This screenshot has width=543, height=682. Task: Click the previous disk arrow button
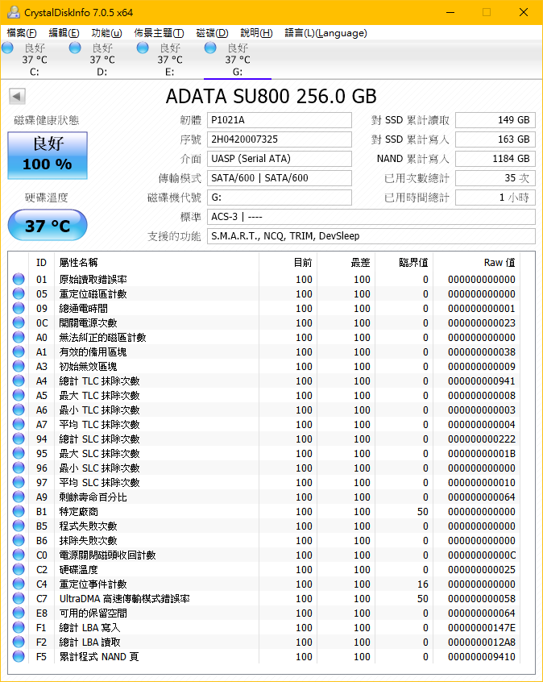17,96
